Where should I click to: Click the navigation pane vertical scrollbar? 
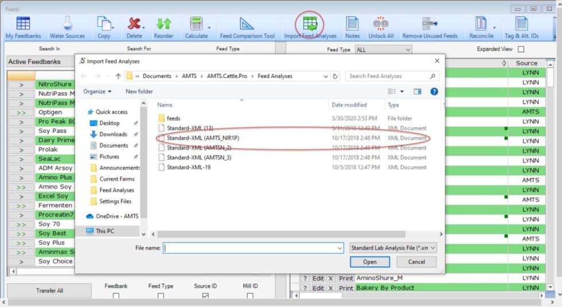click(x=143, y=162)
